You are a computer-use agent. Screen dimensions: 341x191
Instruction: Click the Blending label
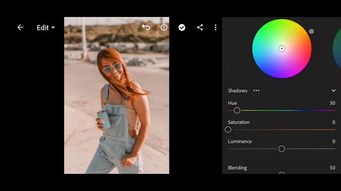(237, 168)
